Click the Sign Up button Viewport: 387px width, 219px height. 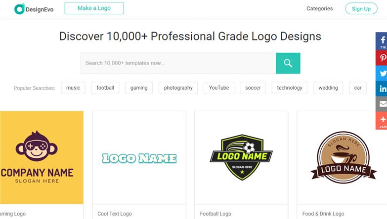(361, 8)
